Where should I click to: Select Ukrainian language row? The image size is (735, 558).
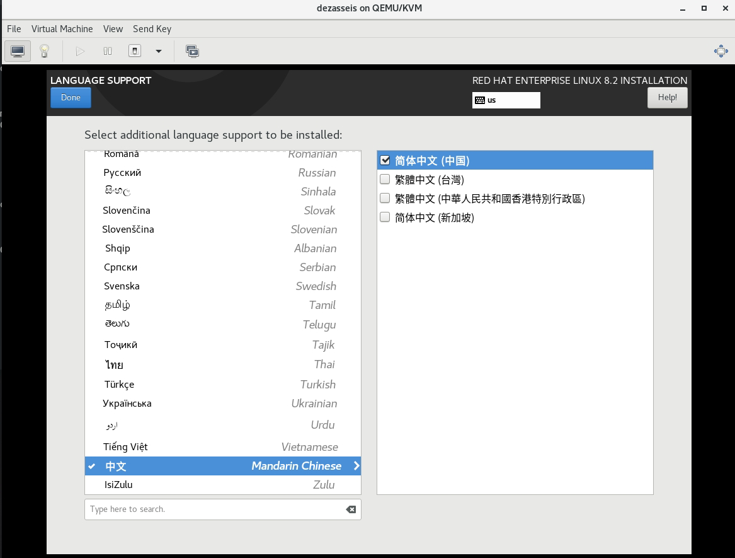223,404
